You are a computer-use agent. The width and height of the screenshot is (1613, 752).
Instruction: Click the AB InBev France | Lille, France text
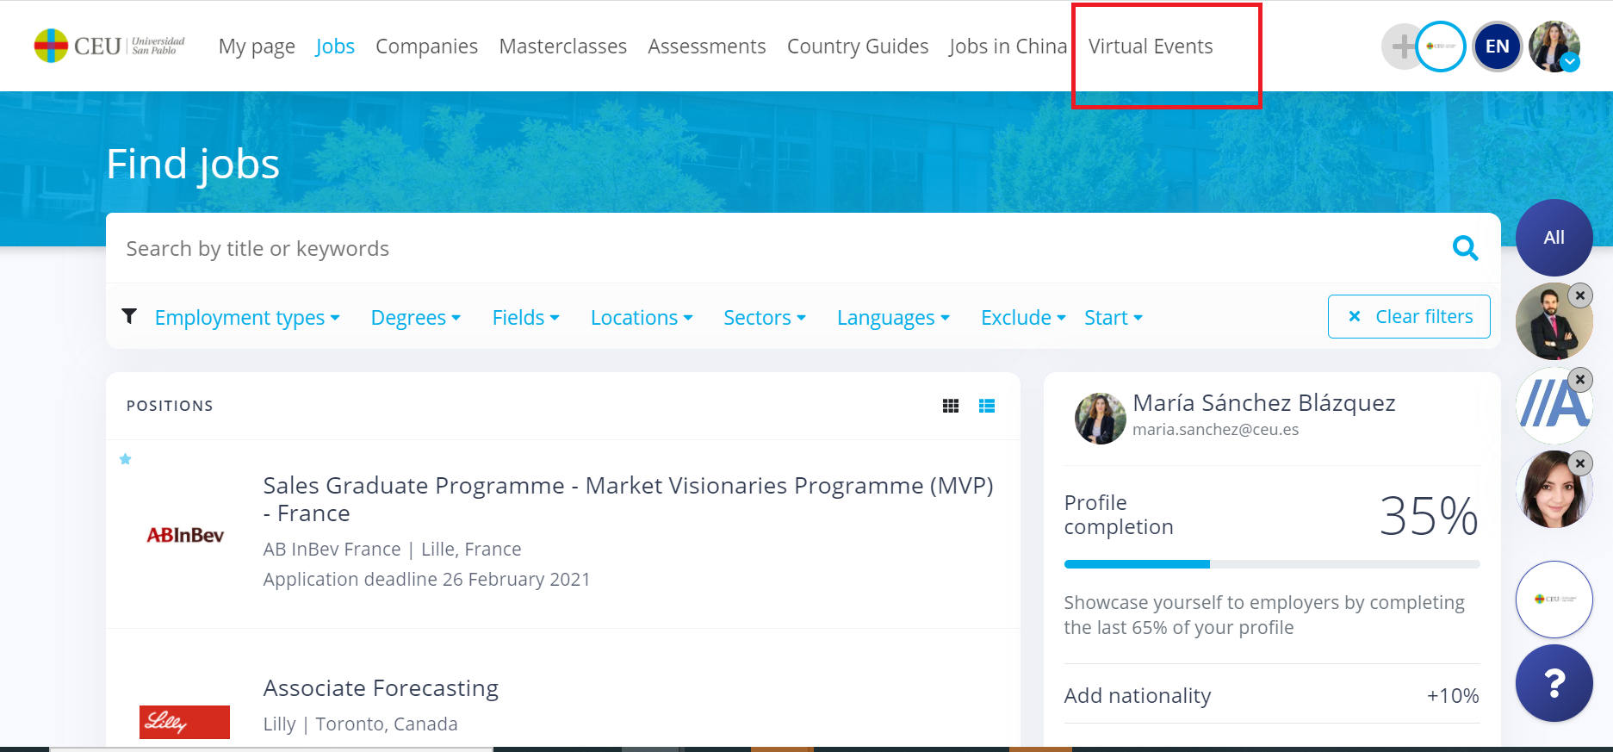click(392, 549)
